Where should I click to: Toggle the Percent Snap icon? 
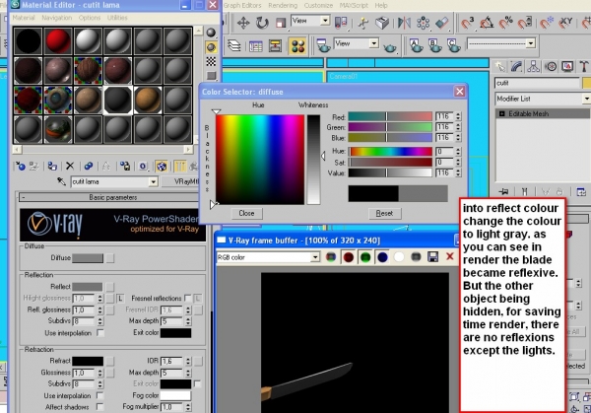point(505,23)
